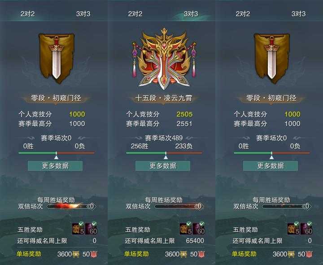Image resolution: width=323 pixels, height=265 pixels.
Task: Click the purple gem reward icon in middle panel
Action: [199, 229]
